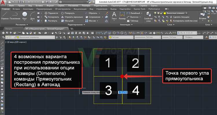The height and width of the screenshot is (115, 217).
Task: Click the yellow layer color swatch in ribbon
Action: tap(165, 13)
